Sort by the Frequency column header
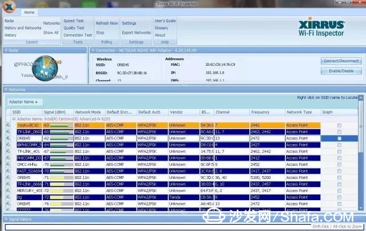Image resolution: width=366 pixels, height=231 pixels. (268, 112)
